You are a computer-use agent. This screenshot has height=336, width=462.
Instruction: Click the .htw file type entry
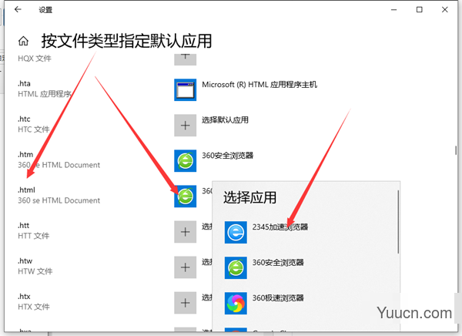click(x=35, y=266)
